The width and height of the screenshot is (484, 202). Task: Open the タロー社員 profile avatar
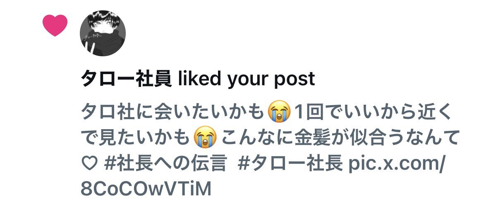103,34
